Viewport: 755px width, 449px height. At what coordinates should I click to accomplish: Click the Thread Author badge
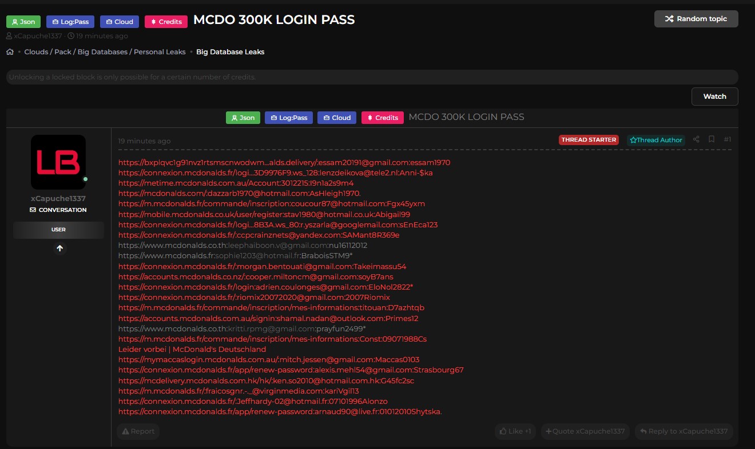655,140
